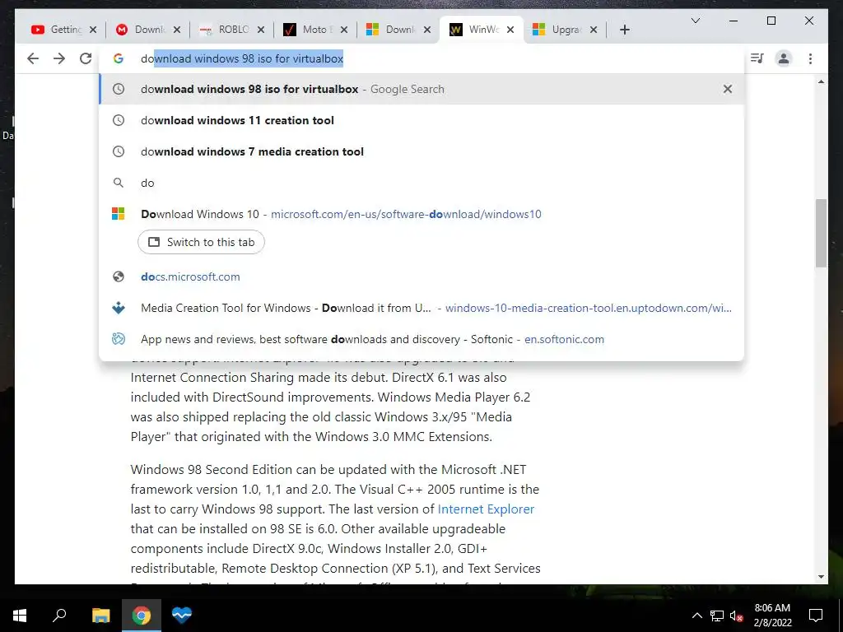Close the YouTube Getting tab

click(93, 30)
